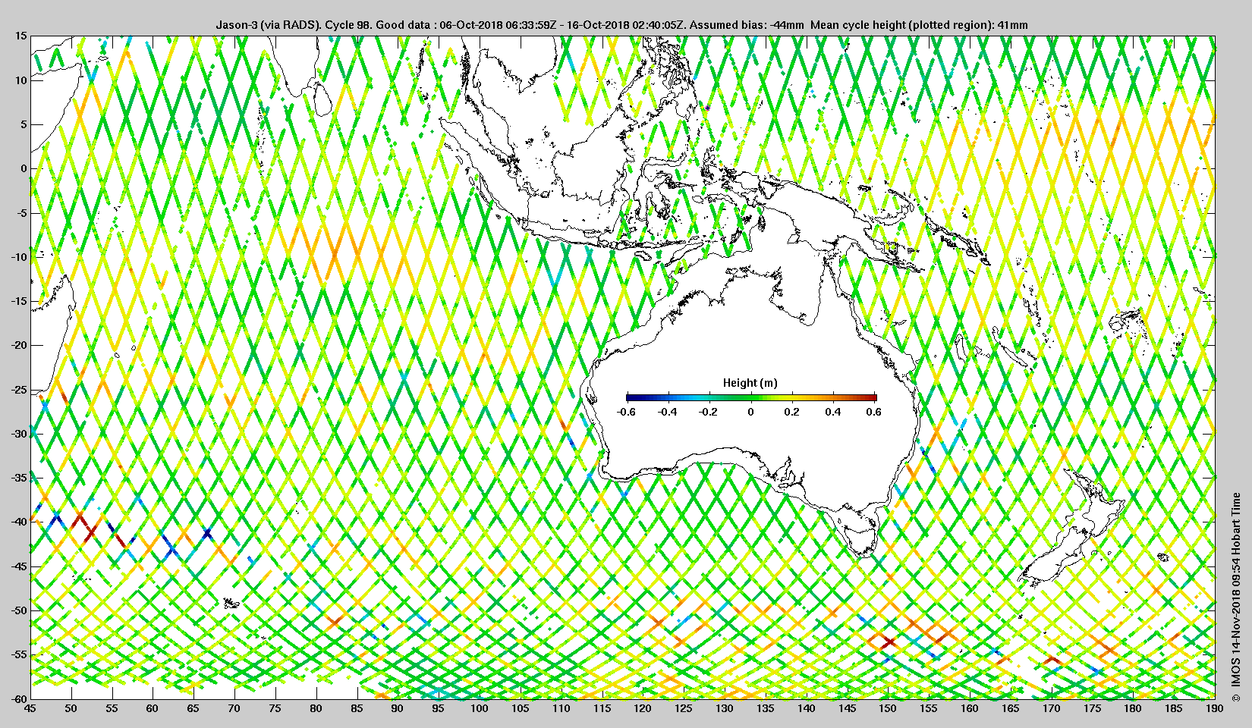This screenshot has width=1252, height=728.
Task: Click longitude axis tick label "140"
Action: click(806, 709)
